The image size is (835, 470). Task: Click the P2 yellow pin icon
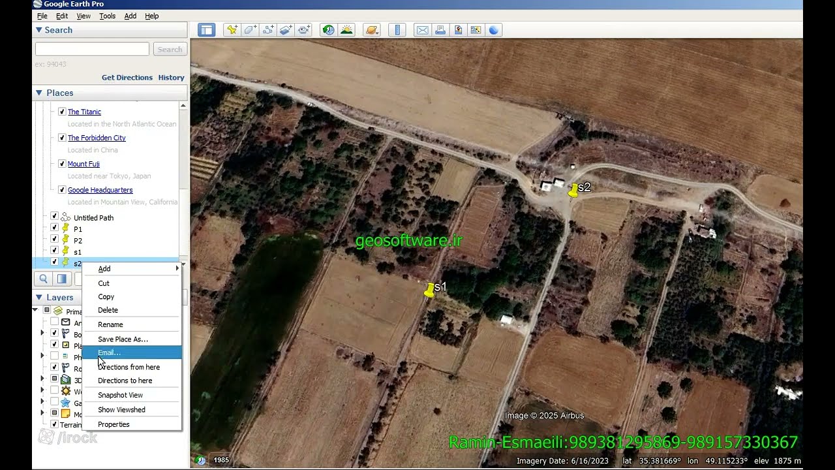tap(66, 240)
